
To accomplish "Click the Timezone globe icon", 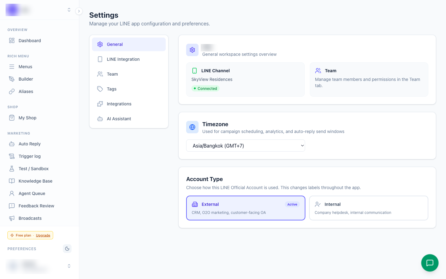I will 192,127.
